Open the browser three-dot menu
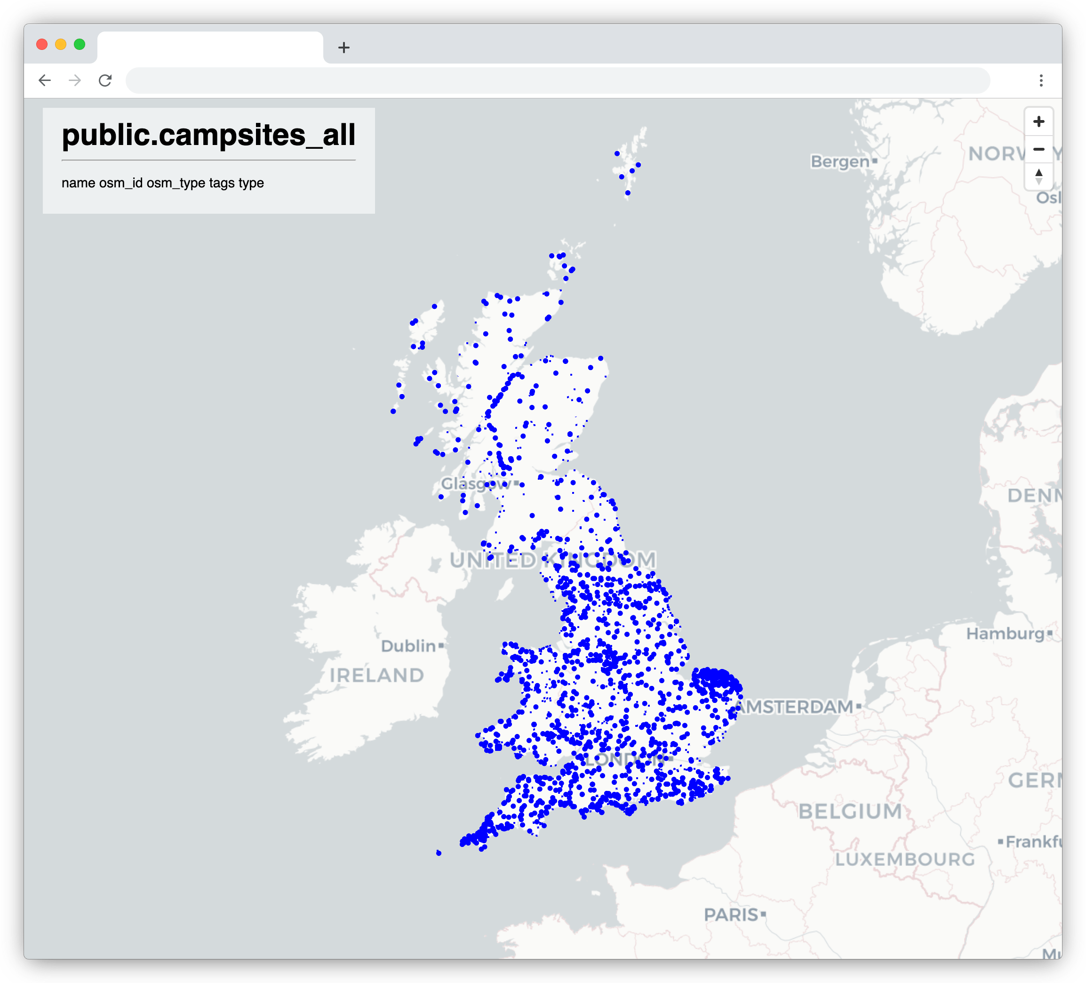The width and height of the screenshot is (1086, 983). [1042, 81]
